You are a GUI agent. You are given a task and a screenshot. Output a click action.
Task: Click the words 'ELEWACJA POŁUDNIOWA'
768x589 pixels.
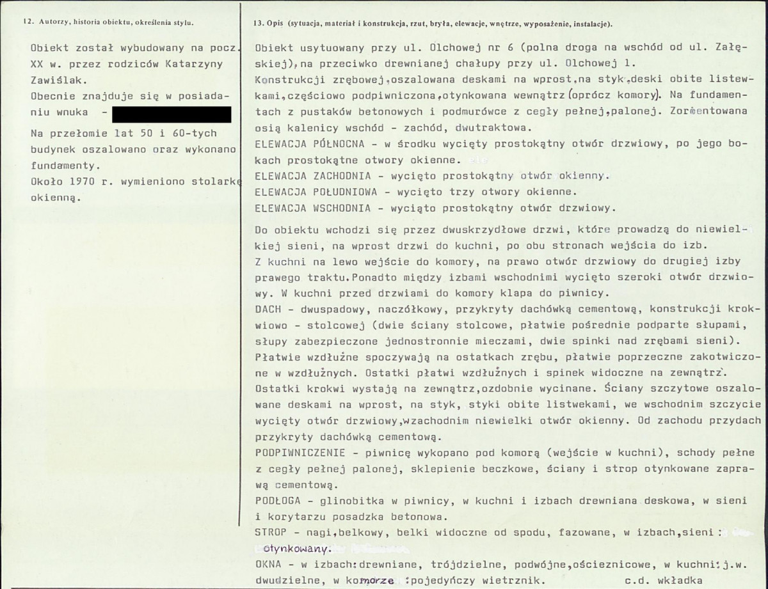312,191
